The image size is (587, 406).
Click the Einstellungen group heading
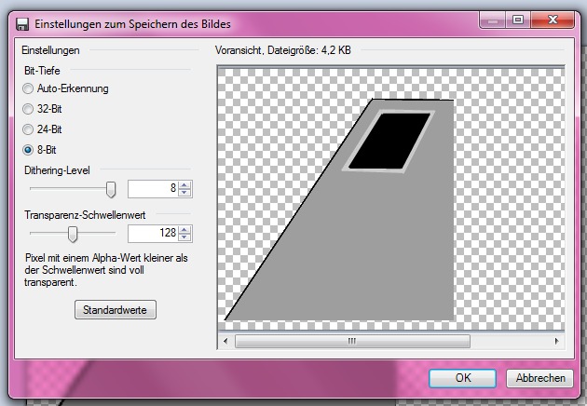point(50,50)
